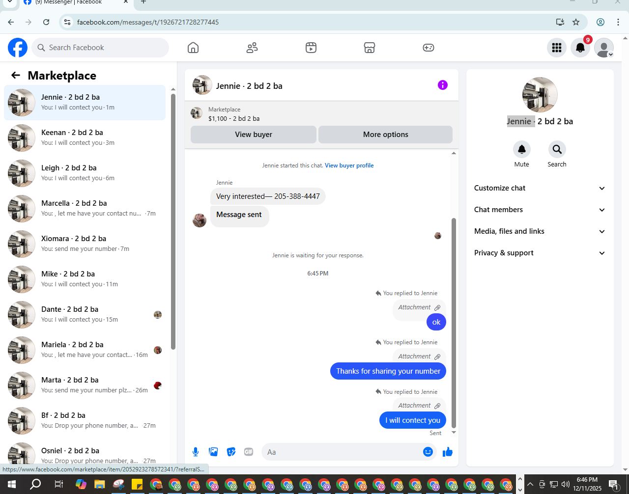
Task: Attach a file photo icon
Action: coord(213,452)
